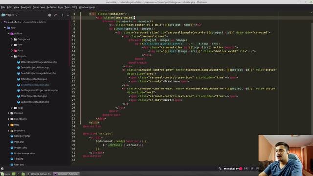
Task: Expand the Exceptions folder
Action: pyautogui.click(x=9, y=119)
